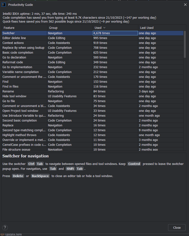The height and width of the screenshot is (236, 189).
Task: Click the 349 times cell
Action: pyautogui.click(x=115, y=62)
